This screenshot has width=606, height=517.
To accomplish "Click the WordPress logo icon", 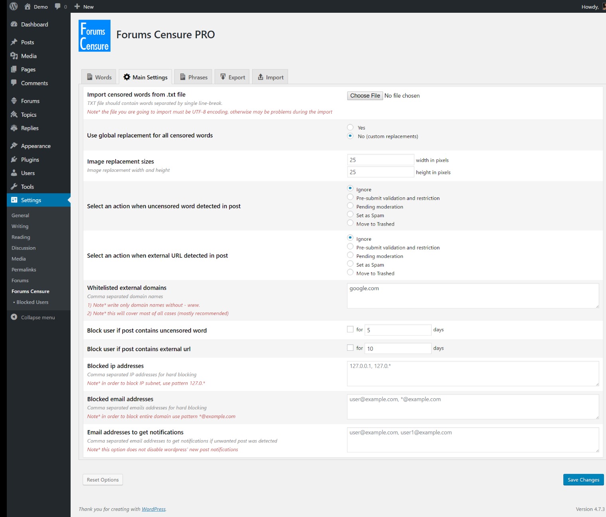I will click(x=14, y=6).
